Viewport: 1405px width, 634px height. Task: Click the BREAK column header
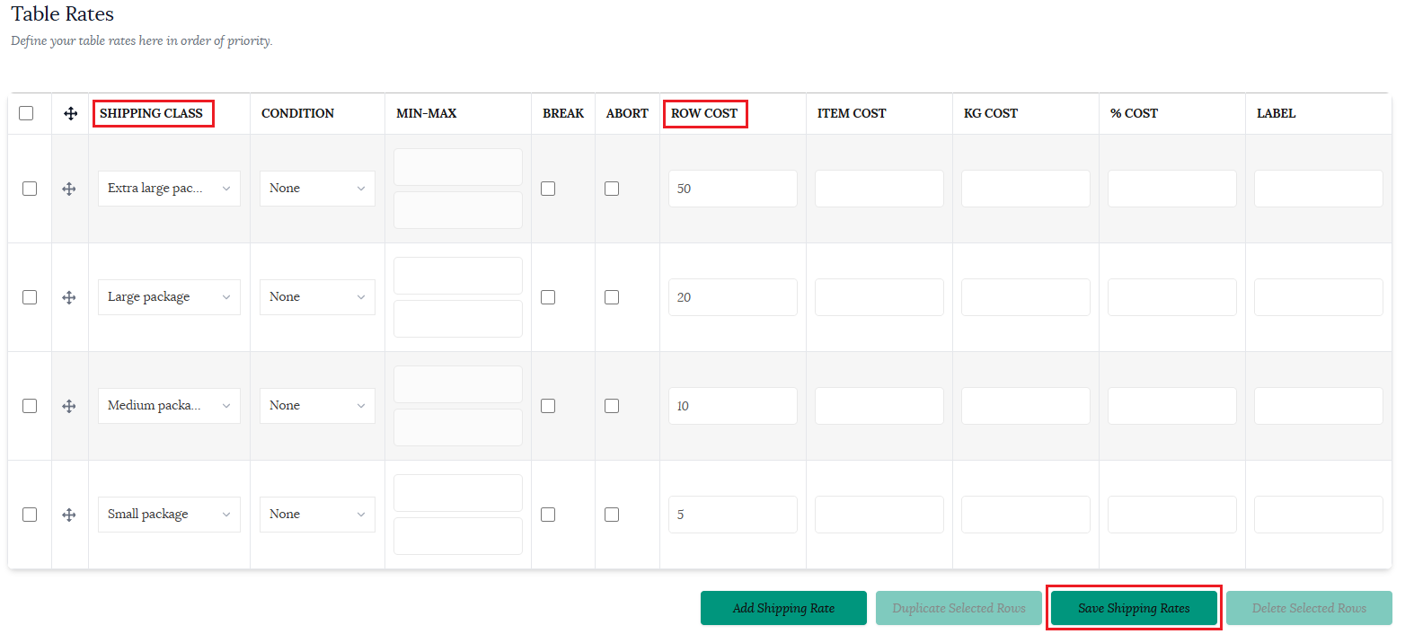click(x=563, y=113)
